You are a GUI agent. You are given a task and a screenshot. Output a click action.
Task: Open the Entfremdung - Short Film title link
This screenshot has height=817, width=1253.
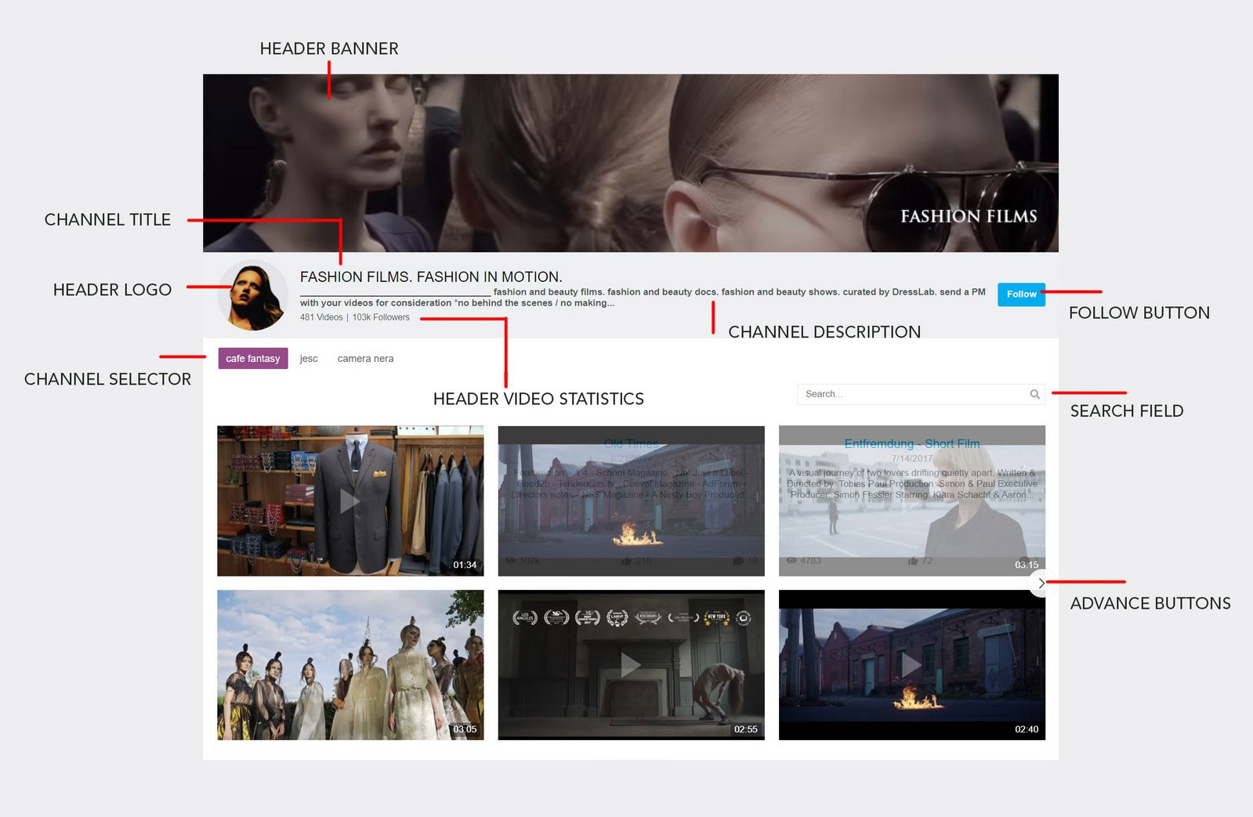pos(912,443)
